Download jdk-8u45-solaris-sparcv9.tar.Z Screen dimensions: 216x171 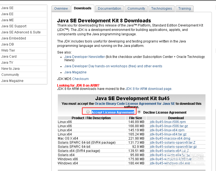173,142
